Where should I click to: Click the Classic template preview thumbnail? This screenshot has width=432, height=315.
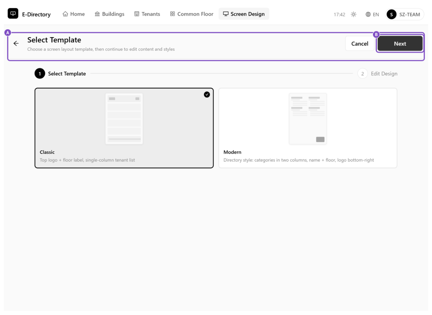(124, 119)
